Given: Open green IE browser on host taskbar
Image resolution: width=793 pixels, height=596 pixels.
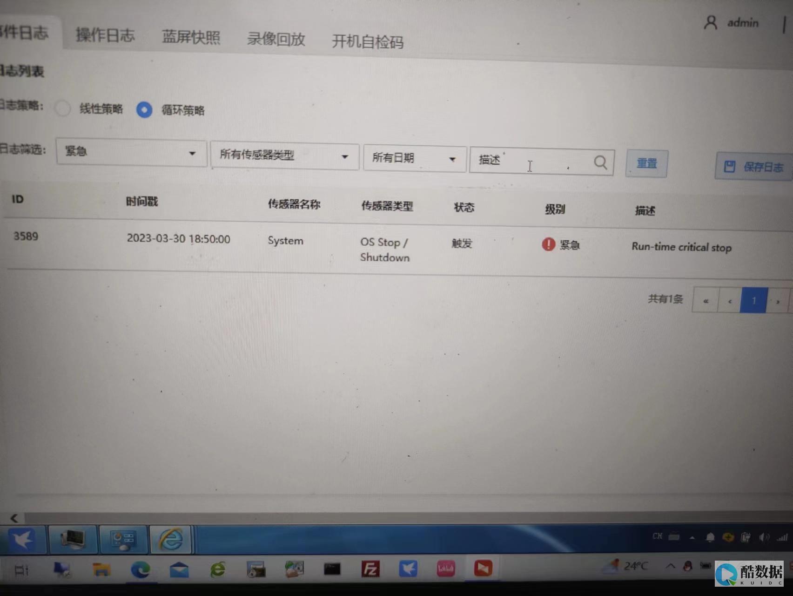Looking at the screenshot, I should [x=218, y=569].
